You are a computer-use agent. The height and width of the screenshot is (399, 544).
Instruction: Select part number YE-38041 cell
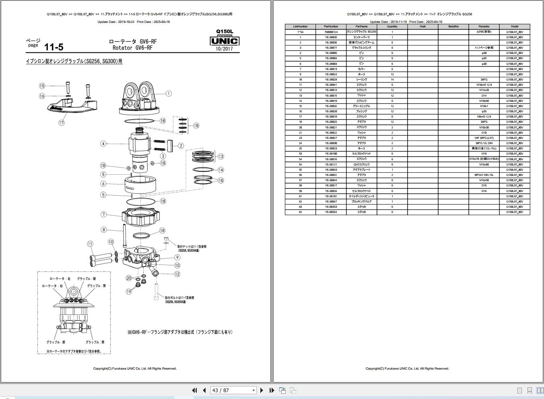point(331,85)
